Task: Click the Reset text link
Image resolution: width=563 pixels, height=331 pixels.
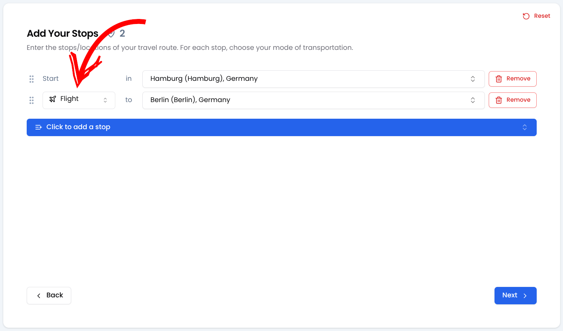Action: coord(542,16)
